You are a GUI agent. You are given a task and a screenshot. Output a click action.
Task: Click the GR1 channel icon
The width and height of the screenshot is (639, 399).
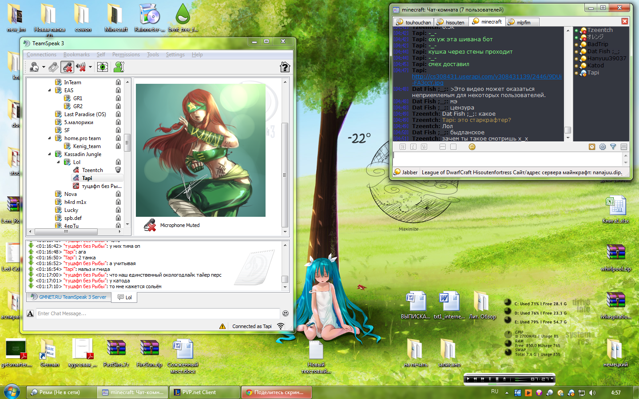tap(67, 98)
